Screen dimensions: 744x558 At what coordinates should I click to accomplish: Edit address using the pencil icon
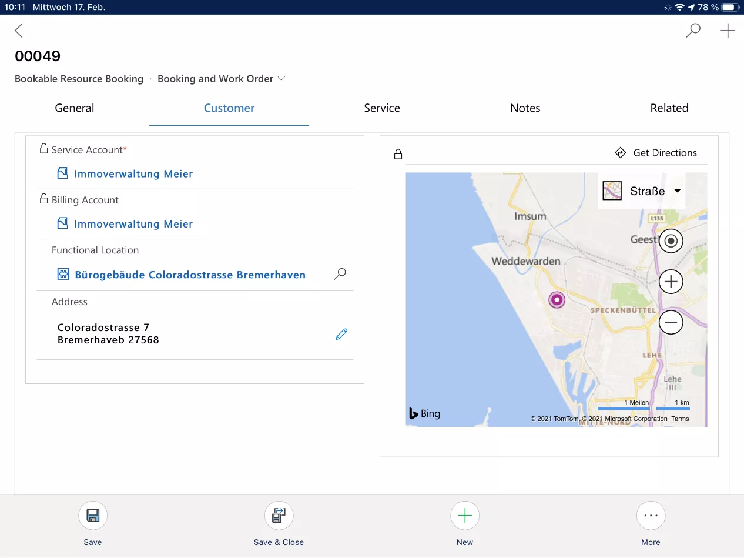coord(341,334)
